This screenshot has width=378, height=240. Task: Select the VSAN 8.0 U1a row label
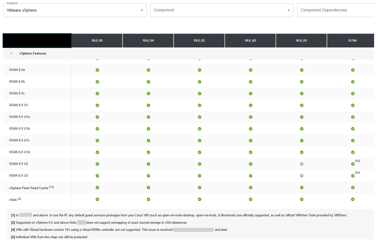(20, 117)
